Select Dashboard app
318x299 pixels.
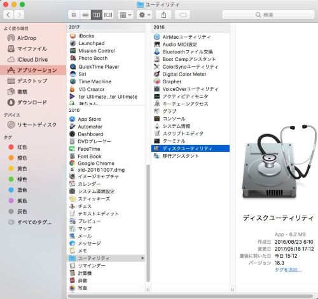point(106,134)
